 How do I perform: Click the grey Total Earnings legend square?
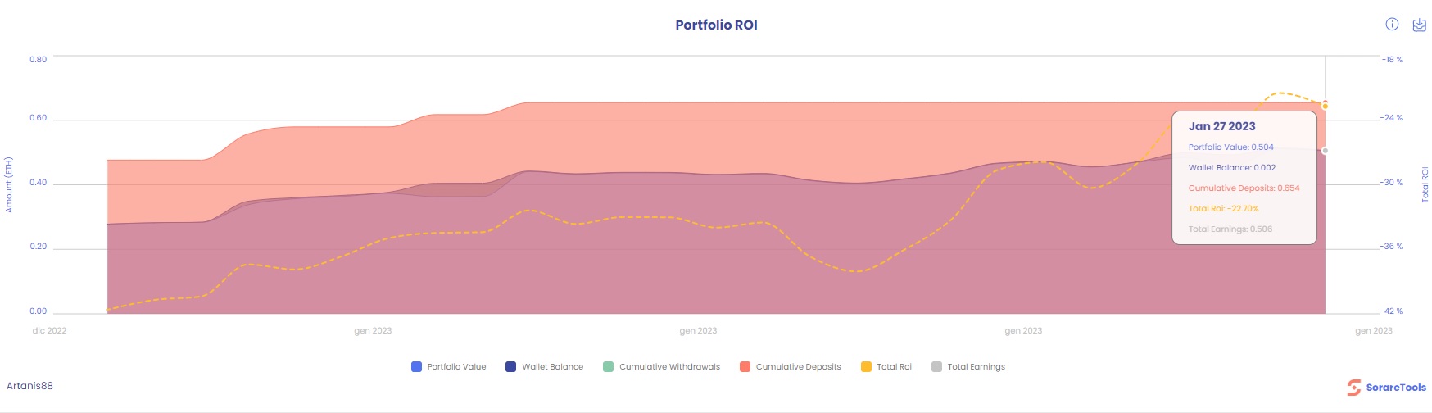(x=936, y=367)
